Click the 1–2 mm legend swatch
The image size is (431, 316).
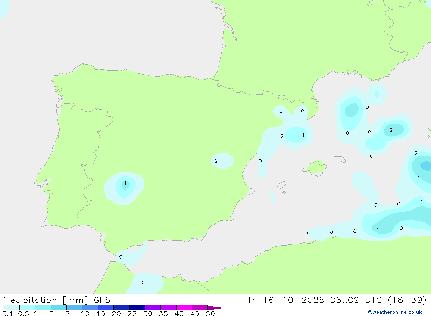tap(43, 307)
